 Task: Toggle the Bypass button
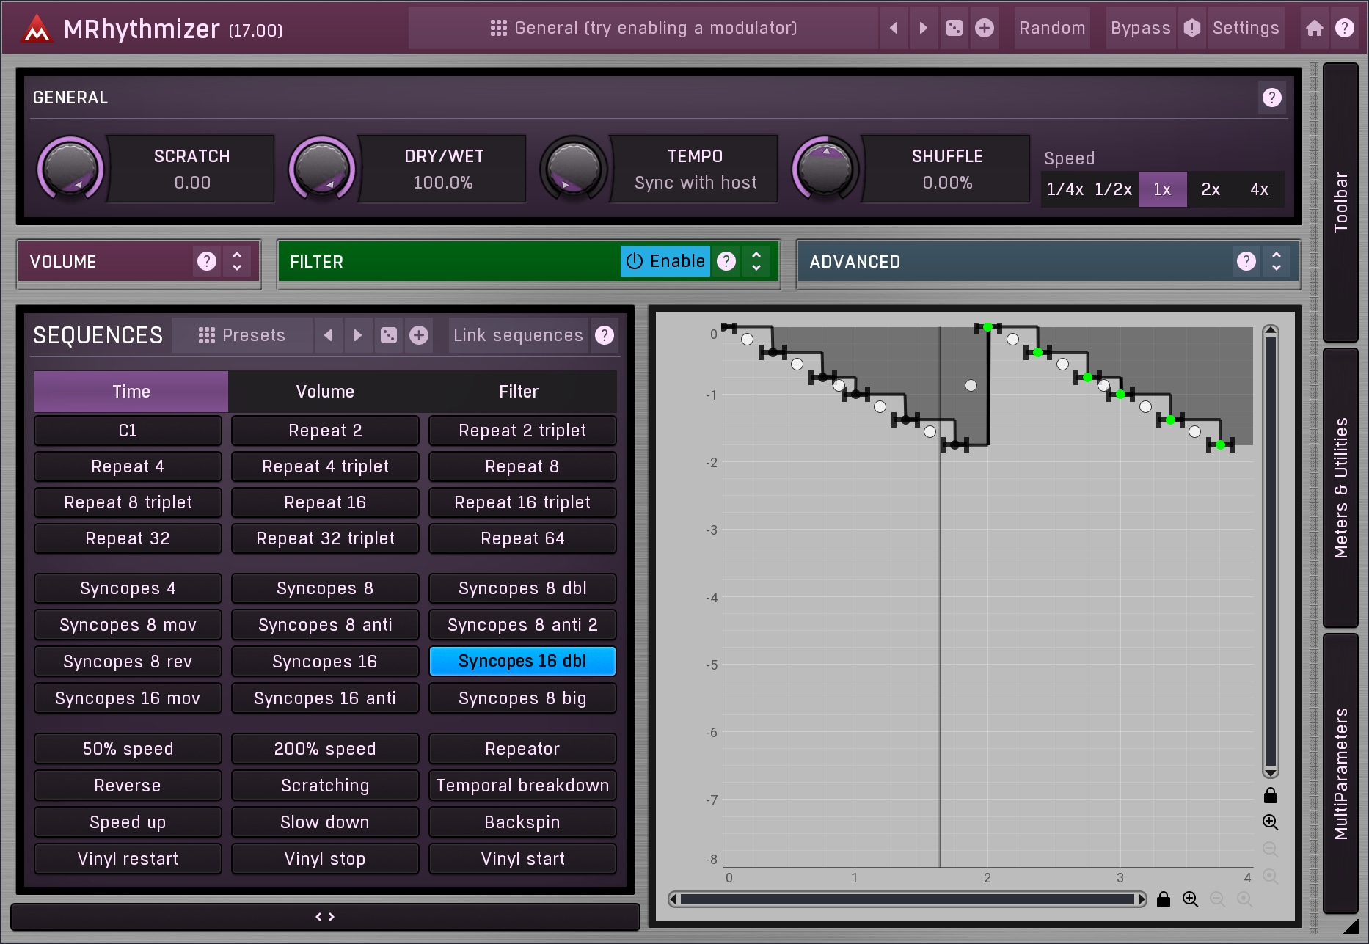coord(1140,28)
